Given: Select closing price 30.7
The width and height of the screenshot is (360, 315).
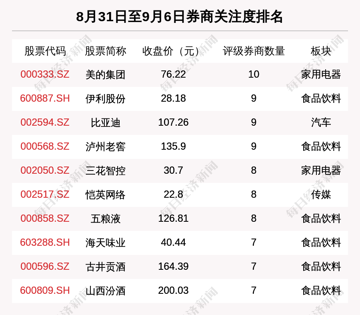Looking at the screenshot, I should pos(173,170).
